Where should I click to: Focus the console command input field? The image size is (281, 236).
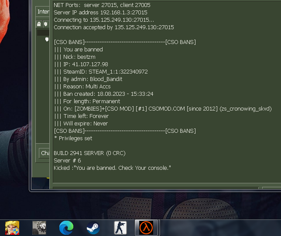coord(156,188)
